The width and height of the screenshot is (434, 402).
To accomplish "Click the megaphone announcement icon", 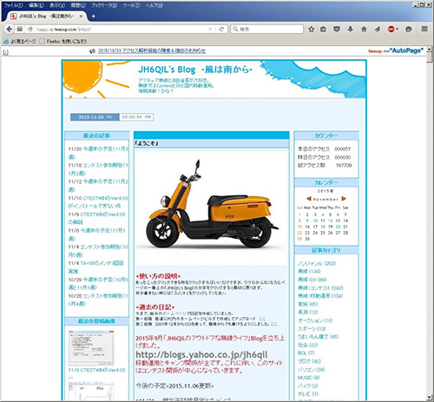I will click(x=92, y=51).
